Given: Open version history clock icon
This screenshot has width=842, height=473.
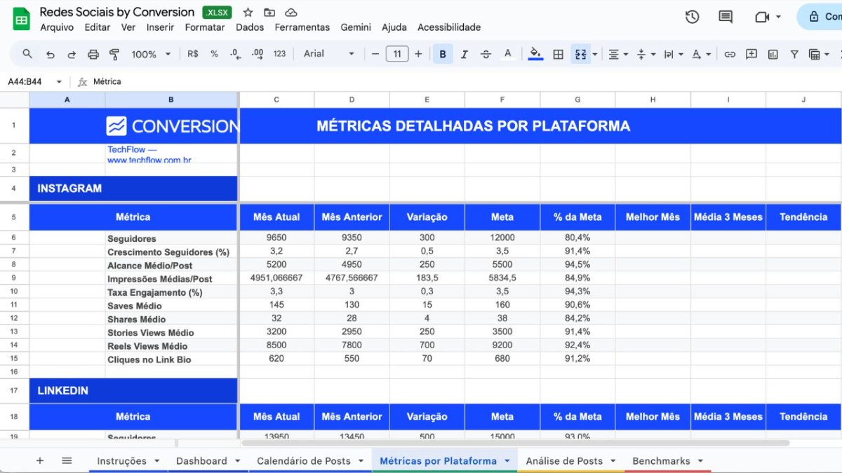Looking at the screenshot, I should pyautogui.click(x=692, y=17).
